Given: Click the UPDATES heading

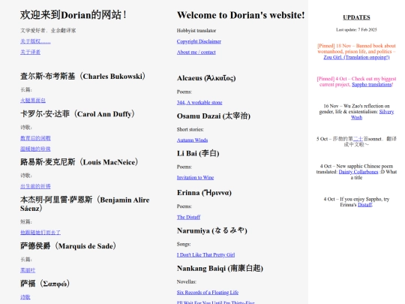Looking at the screenshot, I should [356, 17].
